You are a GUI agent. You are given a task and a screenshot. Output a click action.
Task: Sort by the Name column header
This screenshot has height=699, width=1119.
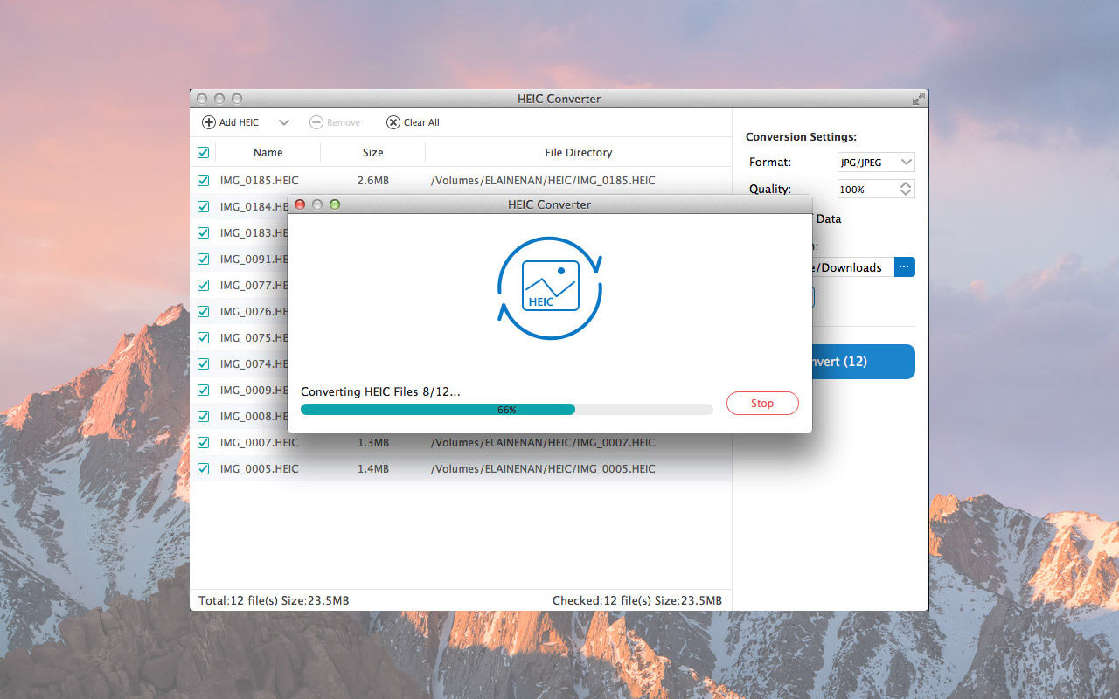268,152
